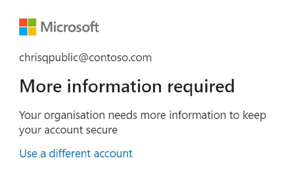Click the red square of Microsoft logo
287x173 pixels.
click(x=23, y=23)
